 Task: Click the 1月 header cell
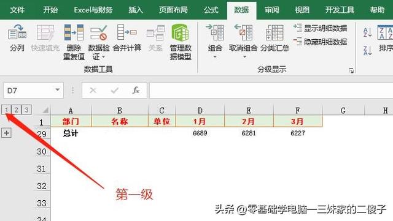[x=200, y=121]
